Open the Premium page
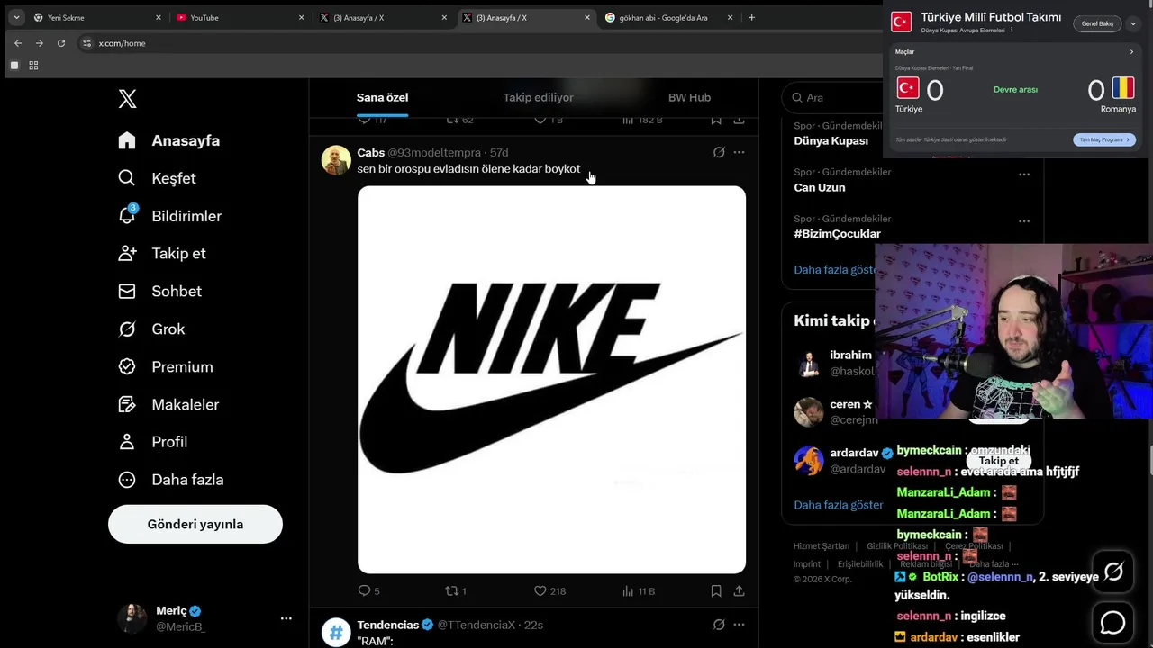Screen dimensions: 1153x648 166,367
